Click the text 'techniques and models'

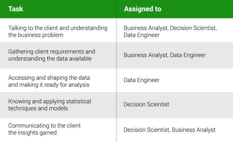pos(38,108)
